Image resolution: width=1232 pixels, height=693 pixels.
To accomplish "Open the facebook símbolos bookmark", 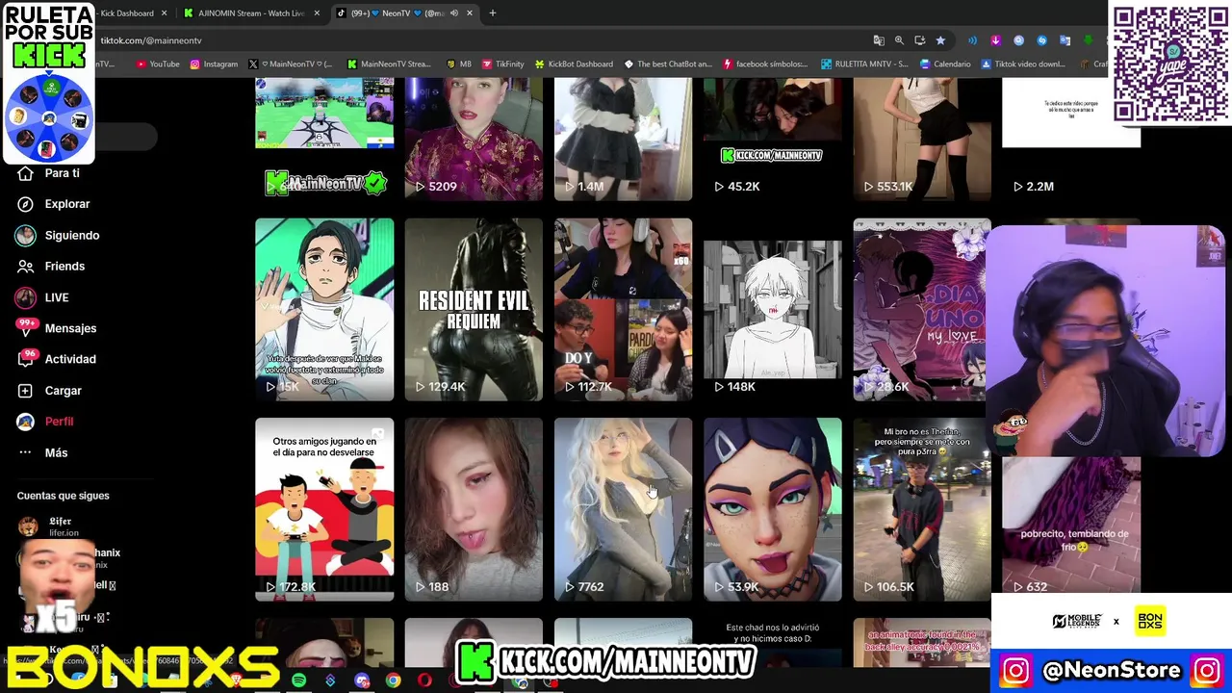I will coord(765,64).
